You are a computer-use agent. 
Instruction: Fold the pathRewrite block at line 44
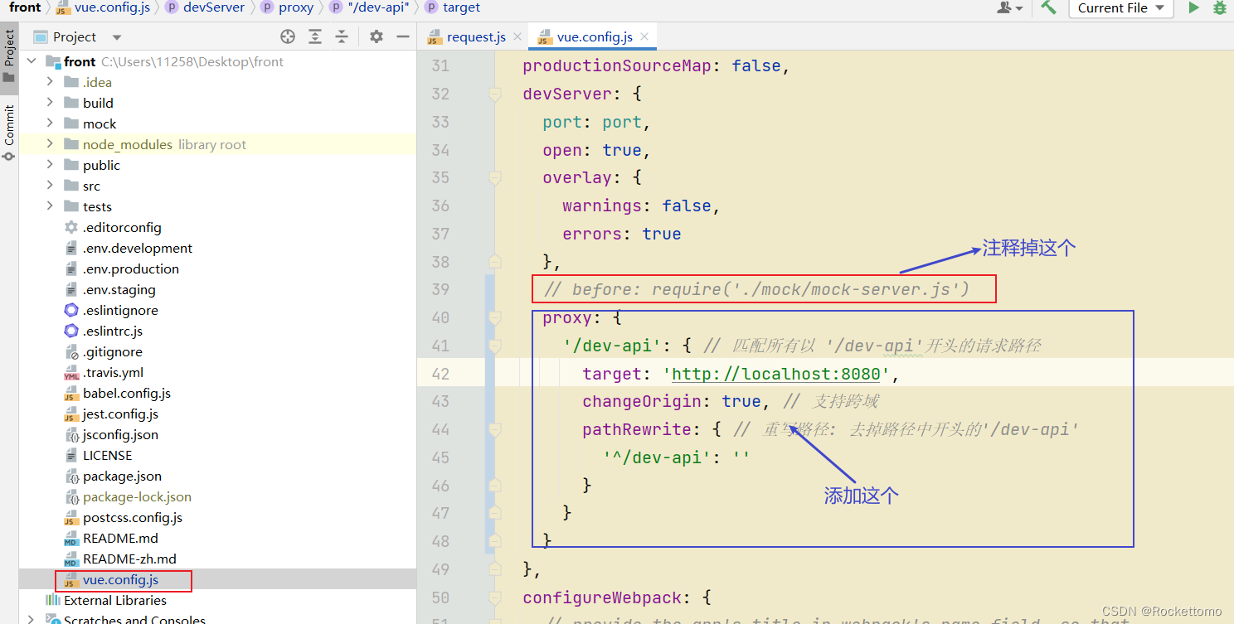[x=495, y=429]
